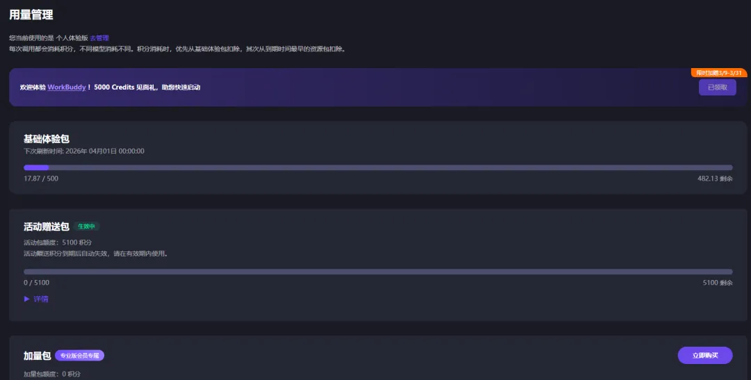The width and height of the screenshot is (751, 380).
Task: Click the 下次刷新时间 refresh time text
Action: tap(83, 151)
